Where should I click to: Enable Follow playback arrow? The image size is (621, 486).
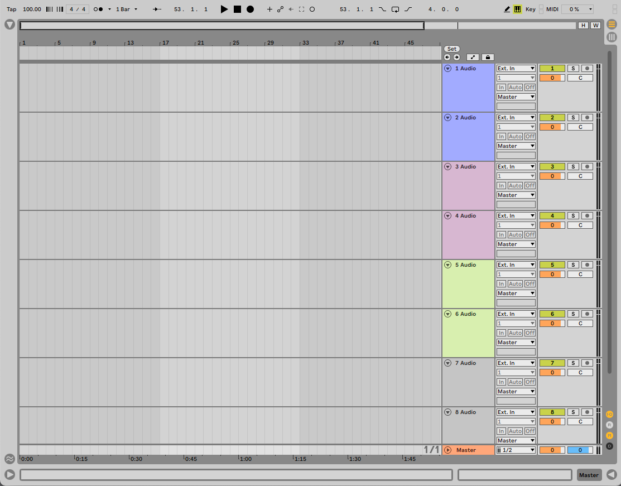[157, 9]
